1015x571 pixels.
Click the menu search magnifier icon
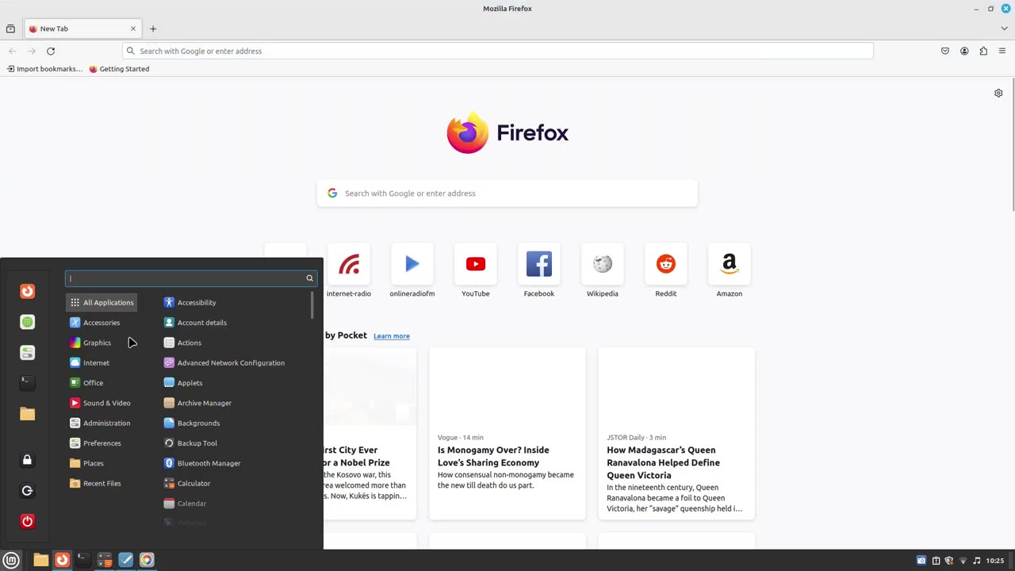click(x=309, y=278)
